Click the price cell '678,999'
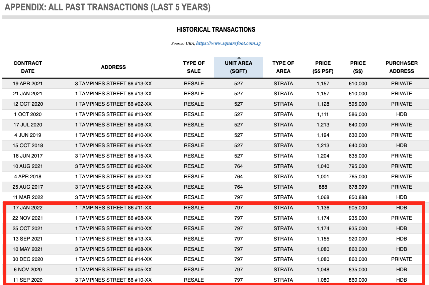Screen dimensions: 429x285 [x=358, y=187]
